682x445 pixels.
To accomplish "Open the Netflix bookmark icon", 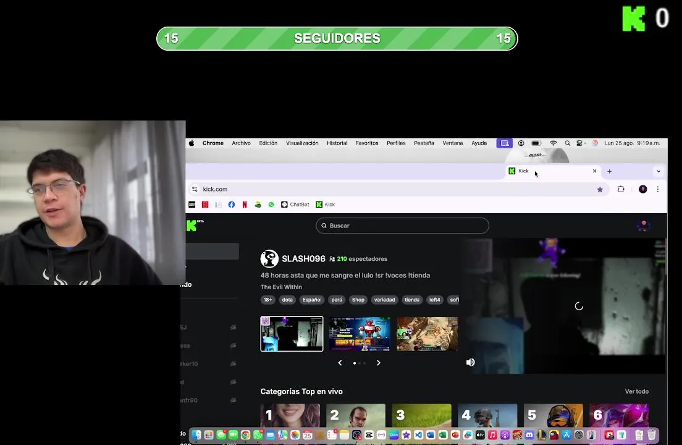I will (245, 205).
